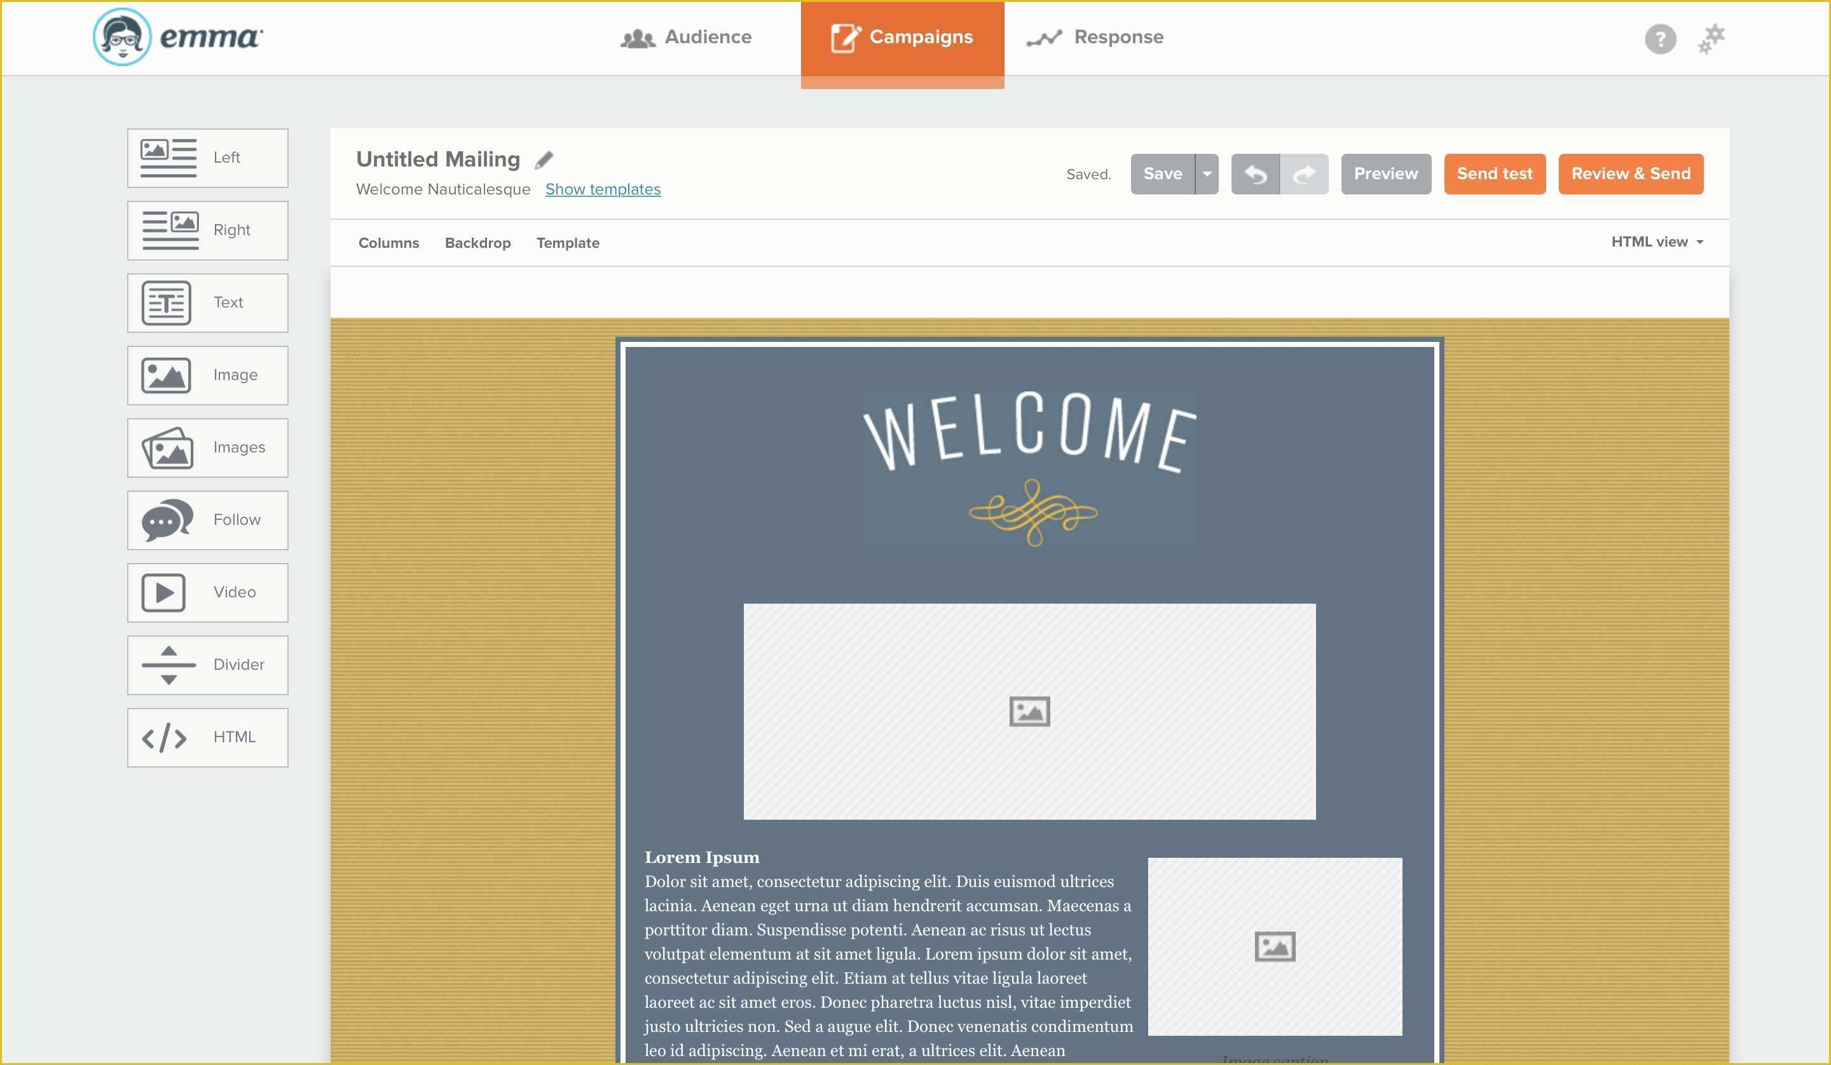Screen dimensions: 1831x1065
Task: Click the Template settings tab
Action: click(567, 241)
